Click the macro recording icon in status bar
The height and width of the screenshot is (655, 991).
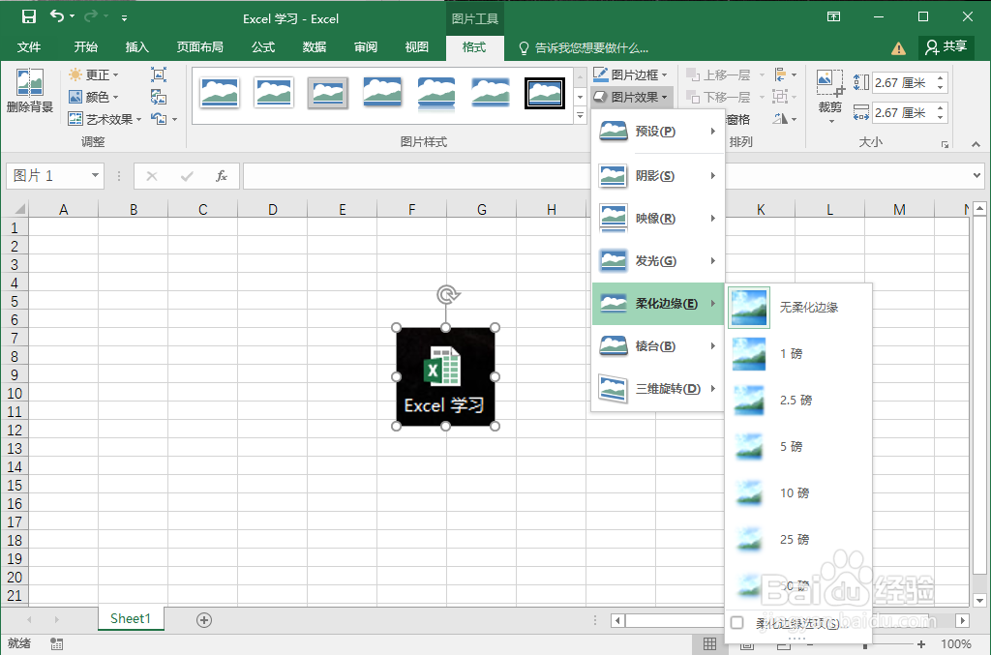click(56, 643)
